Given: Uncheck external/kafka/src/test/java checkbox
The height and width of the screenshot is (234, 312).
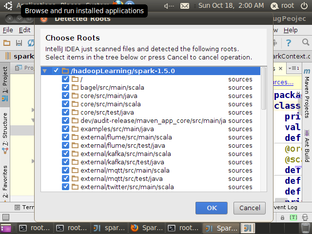Looking at the screenshot, I should [65, 162].
